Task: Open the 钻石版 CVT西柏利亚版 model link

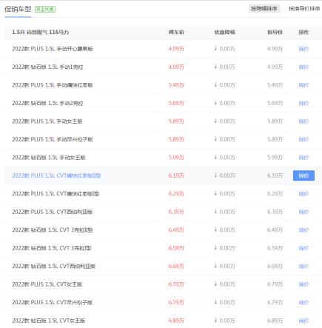Action: [54, 266]
